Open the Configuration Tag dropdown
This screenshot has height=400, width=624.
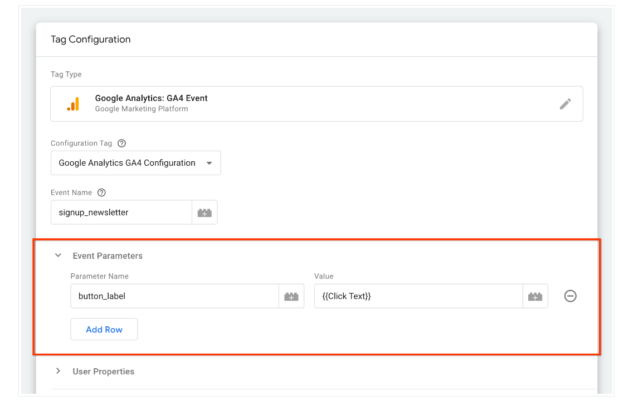click(x=210, y=162)
